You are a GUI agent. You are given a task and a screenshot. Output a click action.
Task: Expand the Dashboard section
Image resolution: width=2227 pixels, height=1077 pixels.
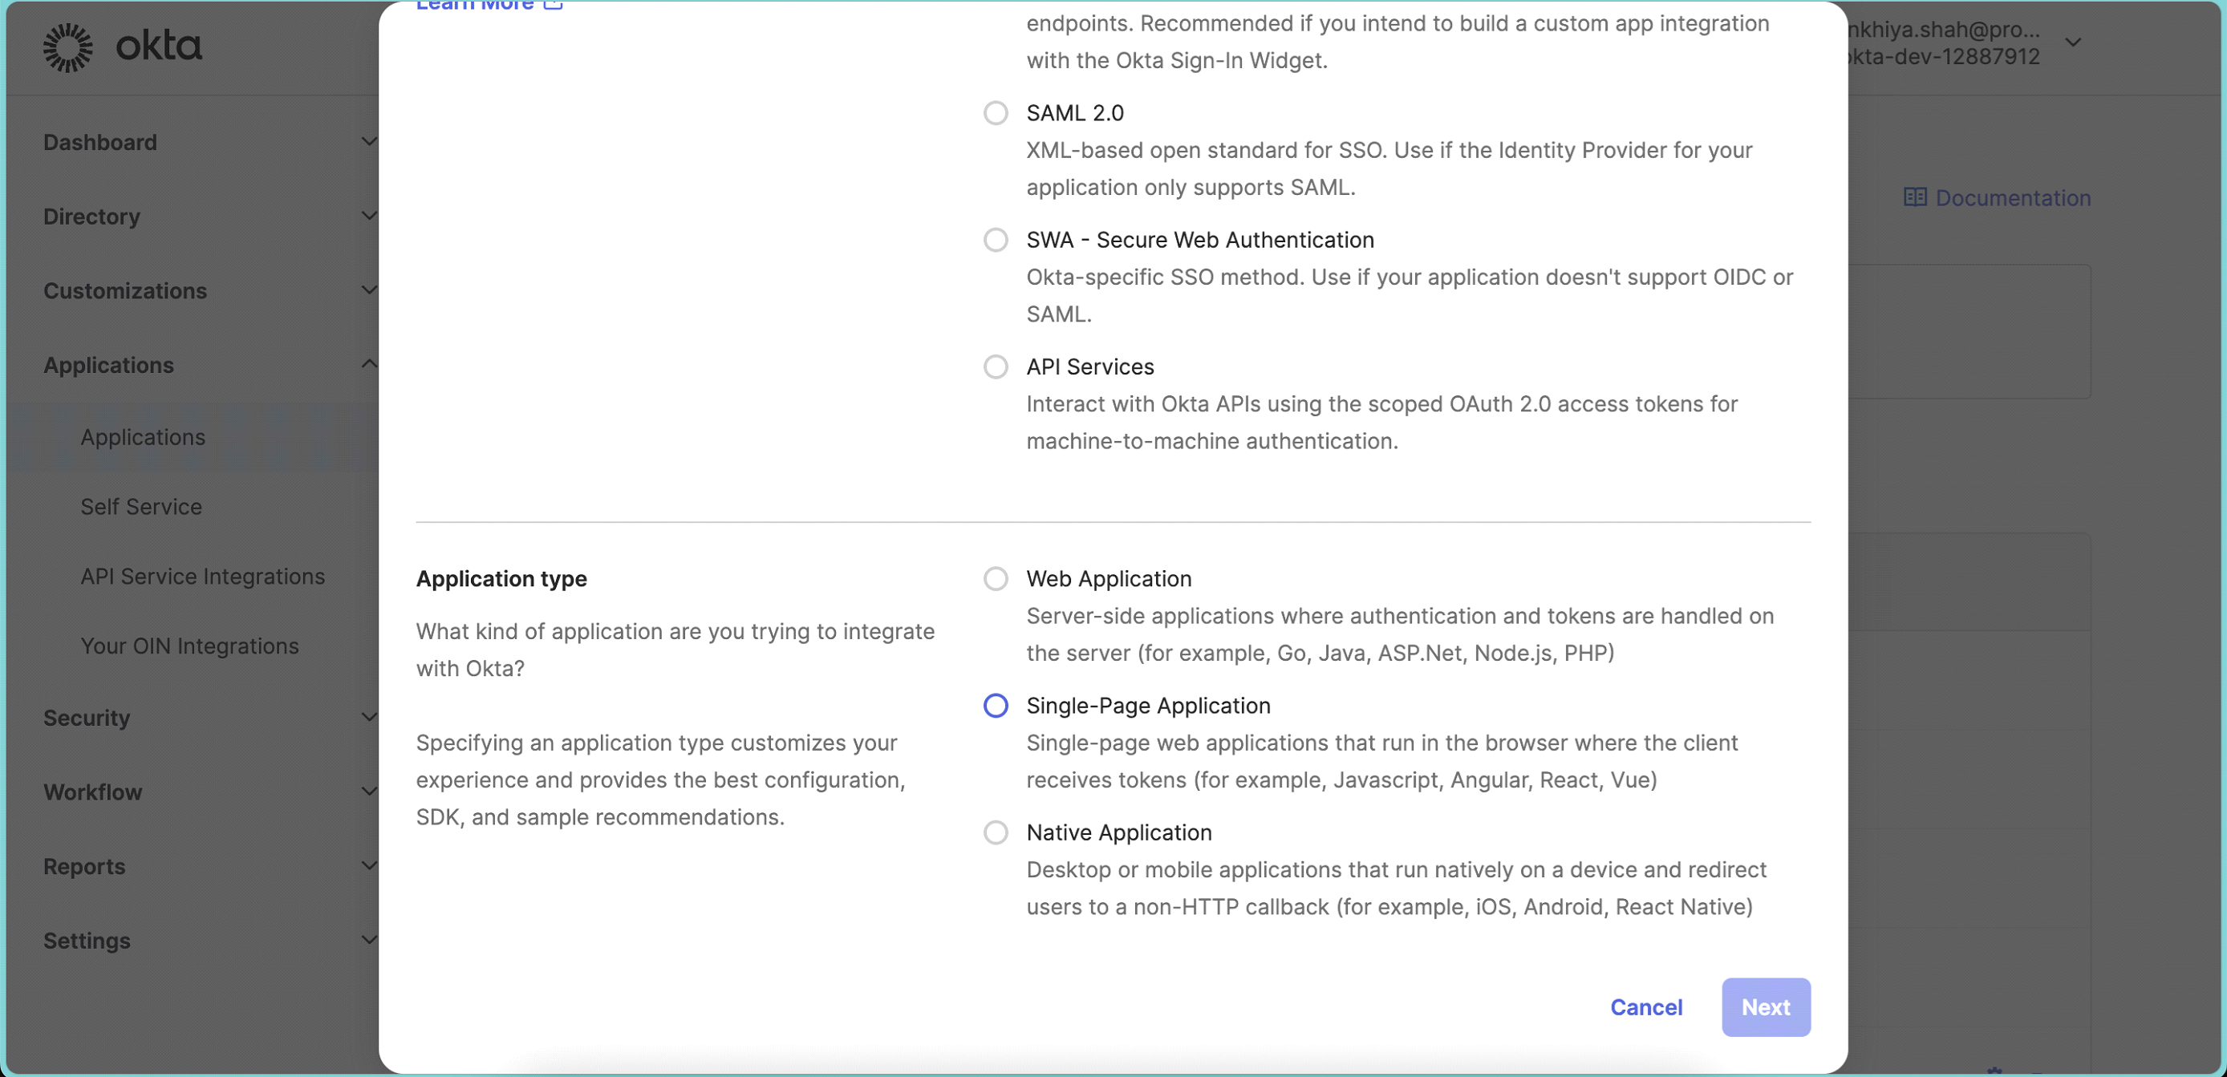[100, 142]
